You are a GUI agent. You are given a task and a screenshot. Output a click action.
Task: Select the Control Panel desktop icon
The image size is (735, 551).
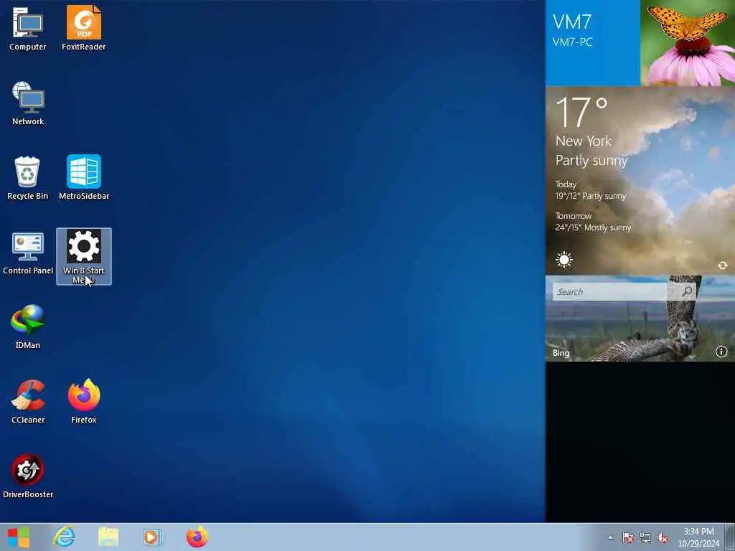[x=28, y=253]
